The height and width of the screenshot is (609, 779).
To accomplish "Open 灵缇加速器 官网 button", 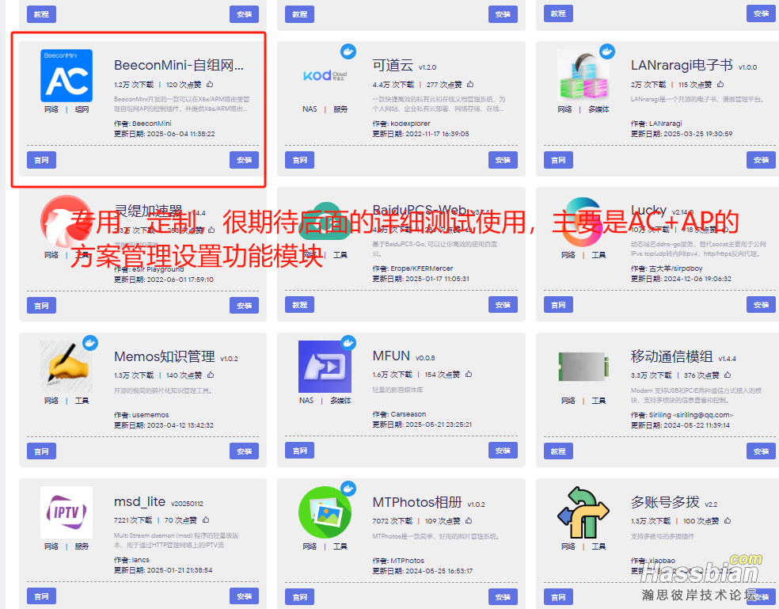I will point(41,305).
